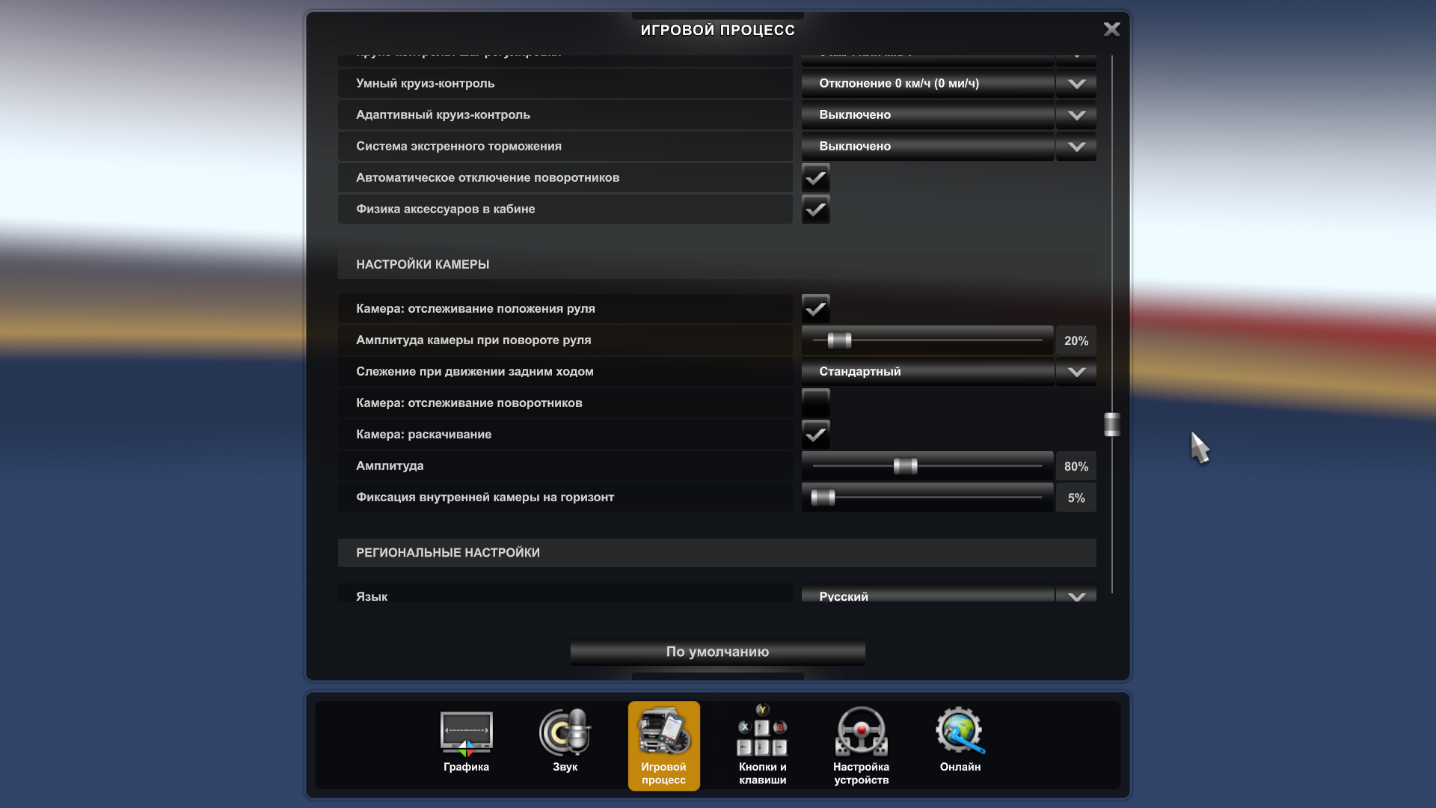This screenshot has height=808, width=1436.
Task: Click the Умный круиз-контроль label
Action: pos(425,84)
